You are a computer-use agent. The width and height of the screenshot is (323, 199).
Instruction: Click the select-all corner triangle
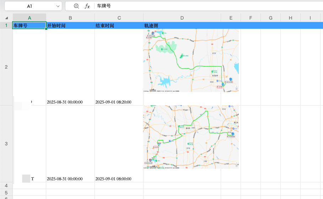[7, 18]
